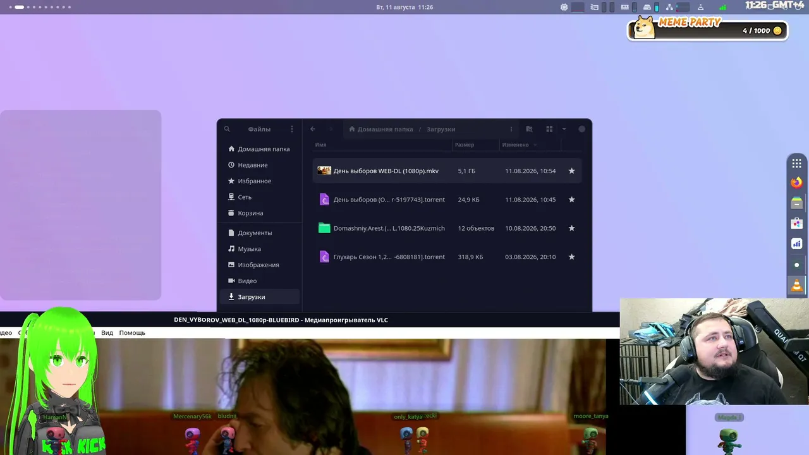Click the green Domashniy.Arest folder icon

pyautogui.click(x=324, y=228)
